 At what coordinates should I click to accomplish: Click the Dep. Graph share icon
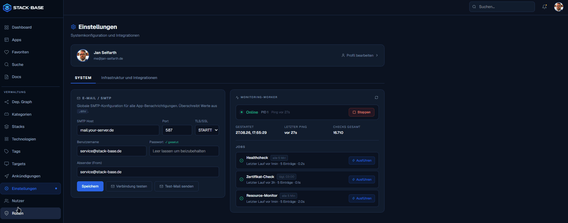[7, 102]
